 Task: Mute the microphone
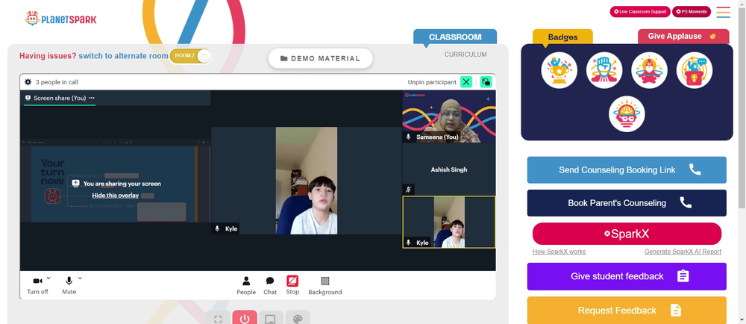pos(69,285)
